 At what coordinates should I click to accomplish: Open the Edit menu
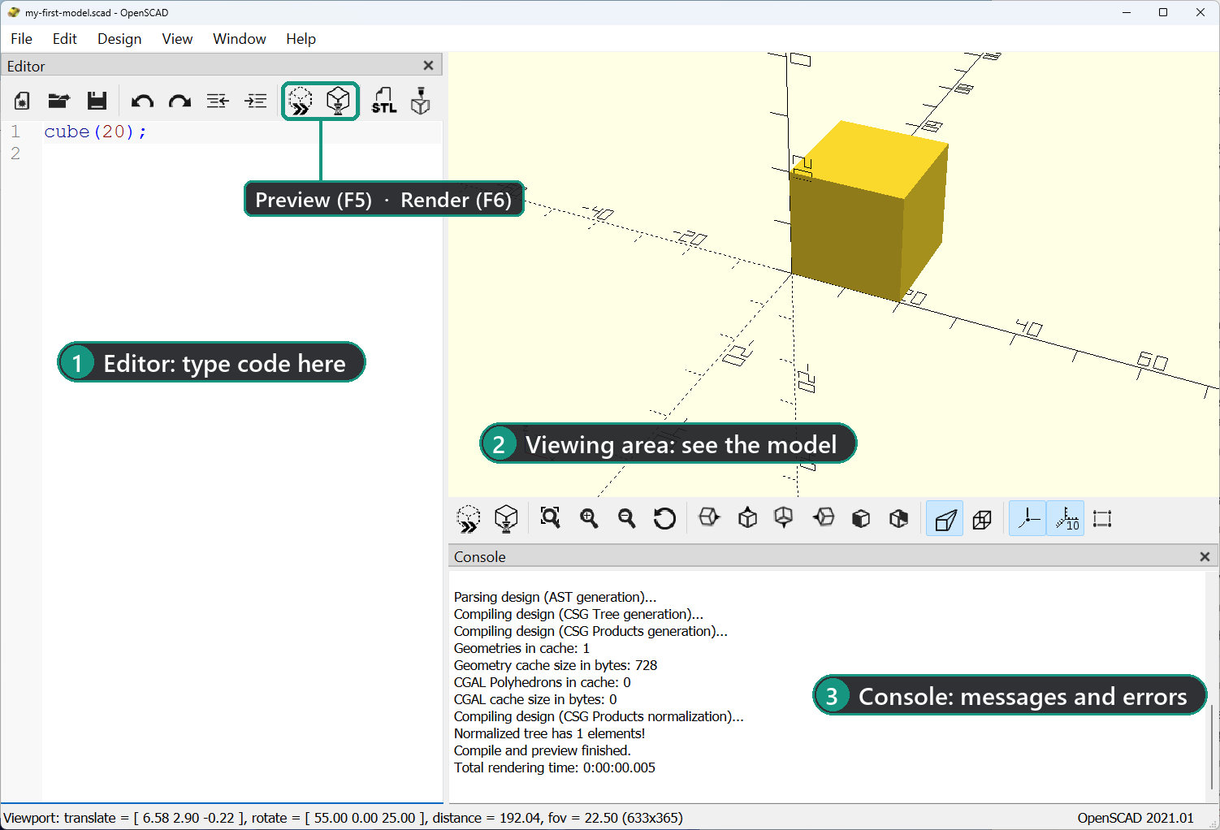(65, 39)
